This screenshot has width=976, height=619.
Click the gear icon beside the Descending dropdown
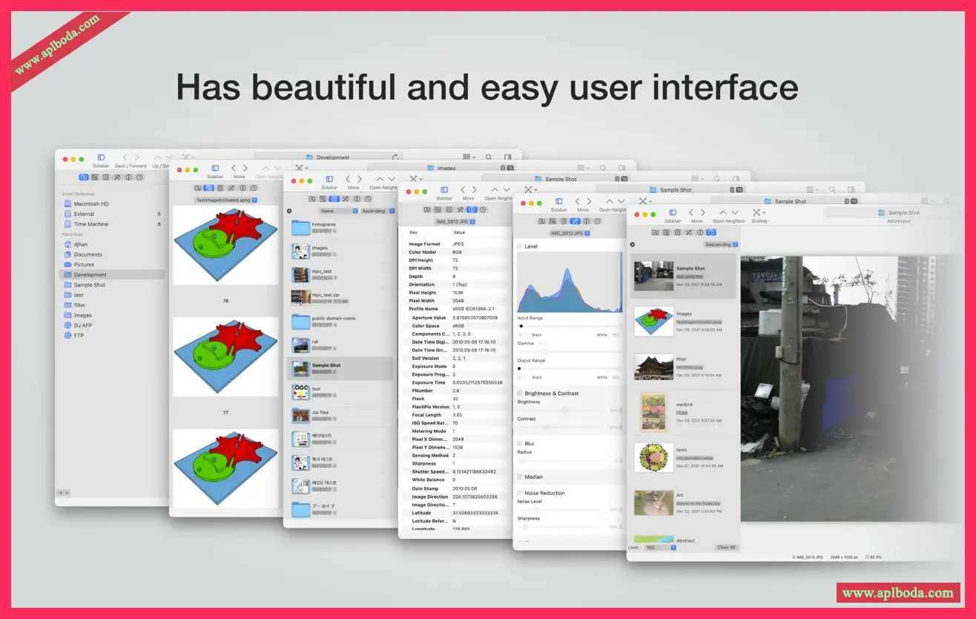[x=633, y=244]
